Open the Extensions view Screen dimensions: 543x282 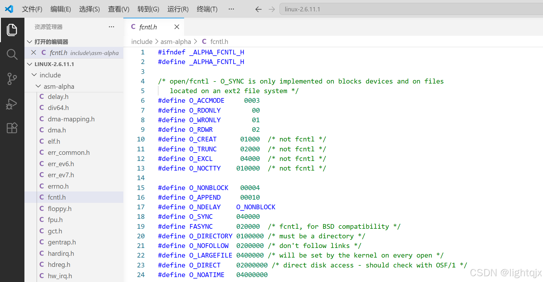[x=12, y=128]
